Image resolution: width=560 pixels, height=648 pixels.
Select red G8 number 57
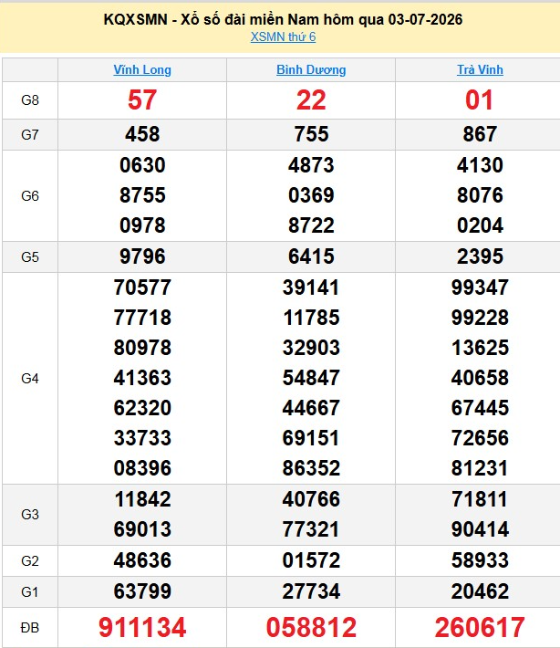pos(142,100)
